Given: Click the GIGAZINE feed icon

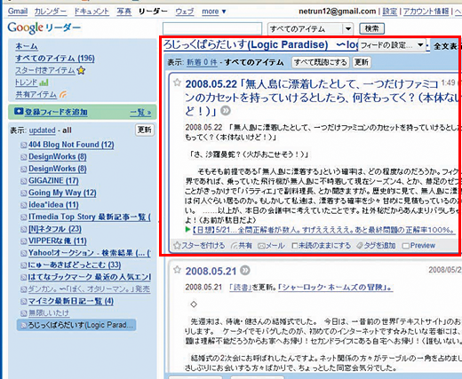Looking at the screenshot, I should coord(24,181).
